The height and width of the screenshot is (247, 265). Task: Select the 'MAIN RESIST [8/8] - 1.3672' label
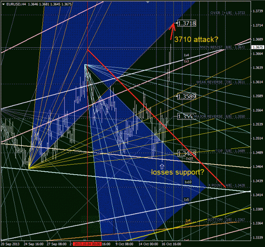(x=222, y=47)
